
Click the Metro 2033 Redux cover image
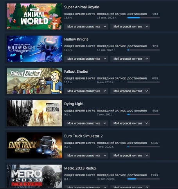point(34,176)
